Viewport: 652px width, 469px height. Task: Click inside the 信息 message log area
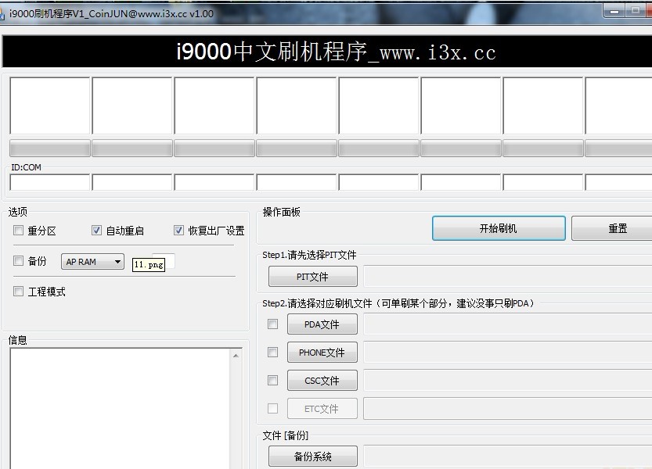point(120,408)
